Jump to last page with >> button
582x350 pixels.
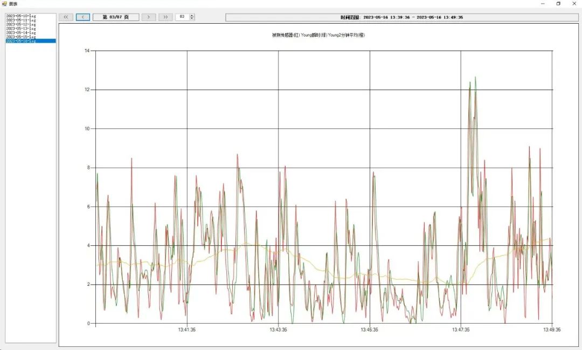click(x=165, y=17)
